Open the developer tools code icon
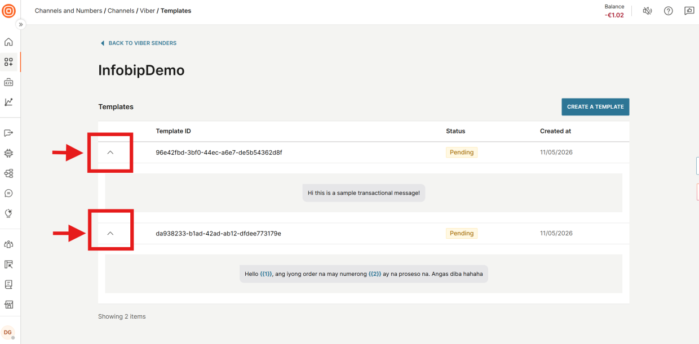This screenshot has height=344, width=699. (8, 82)
